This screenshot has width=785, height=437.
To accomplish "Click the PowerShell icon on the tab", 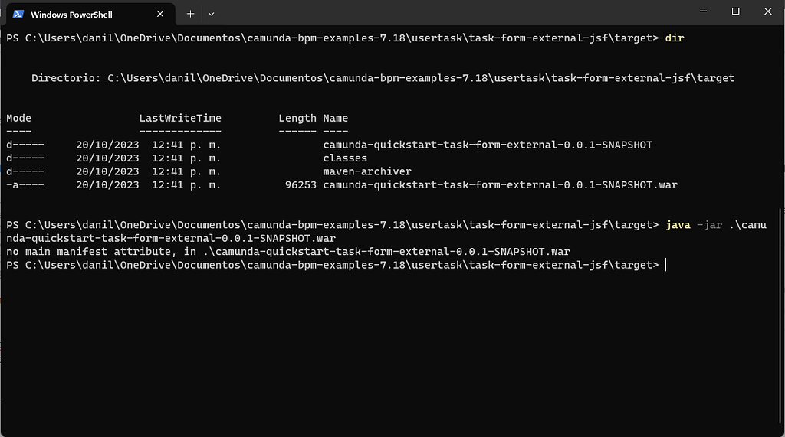I will point(18,14).
